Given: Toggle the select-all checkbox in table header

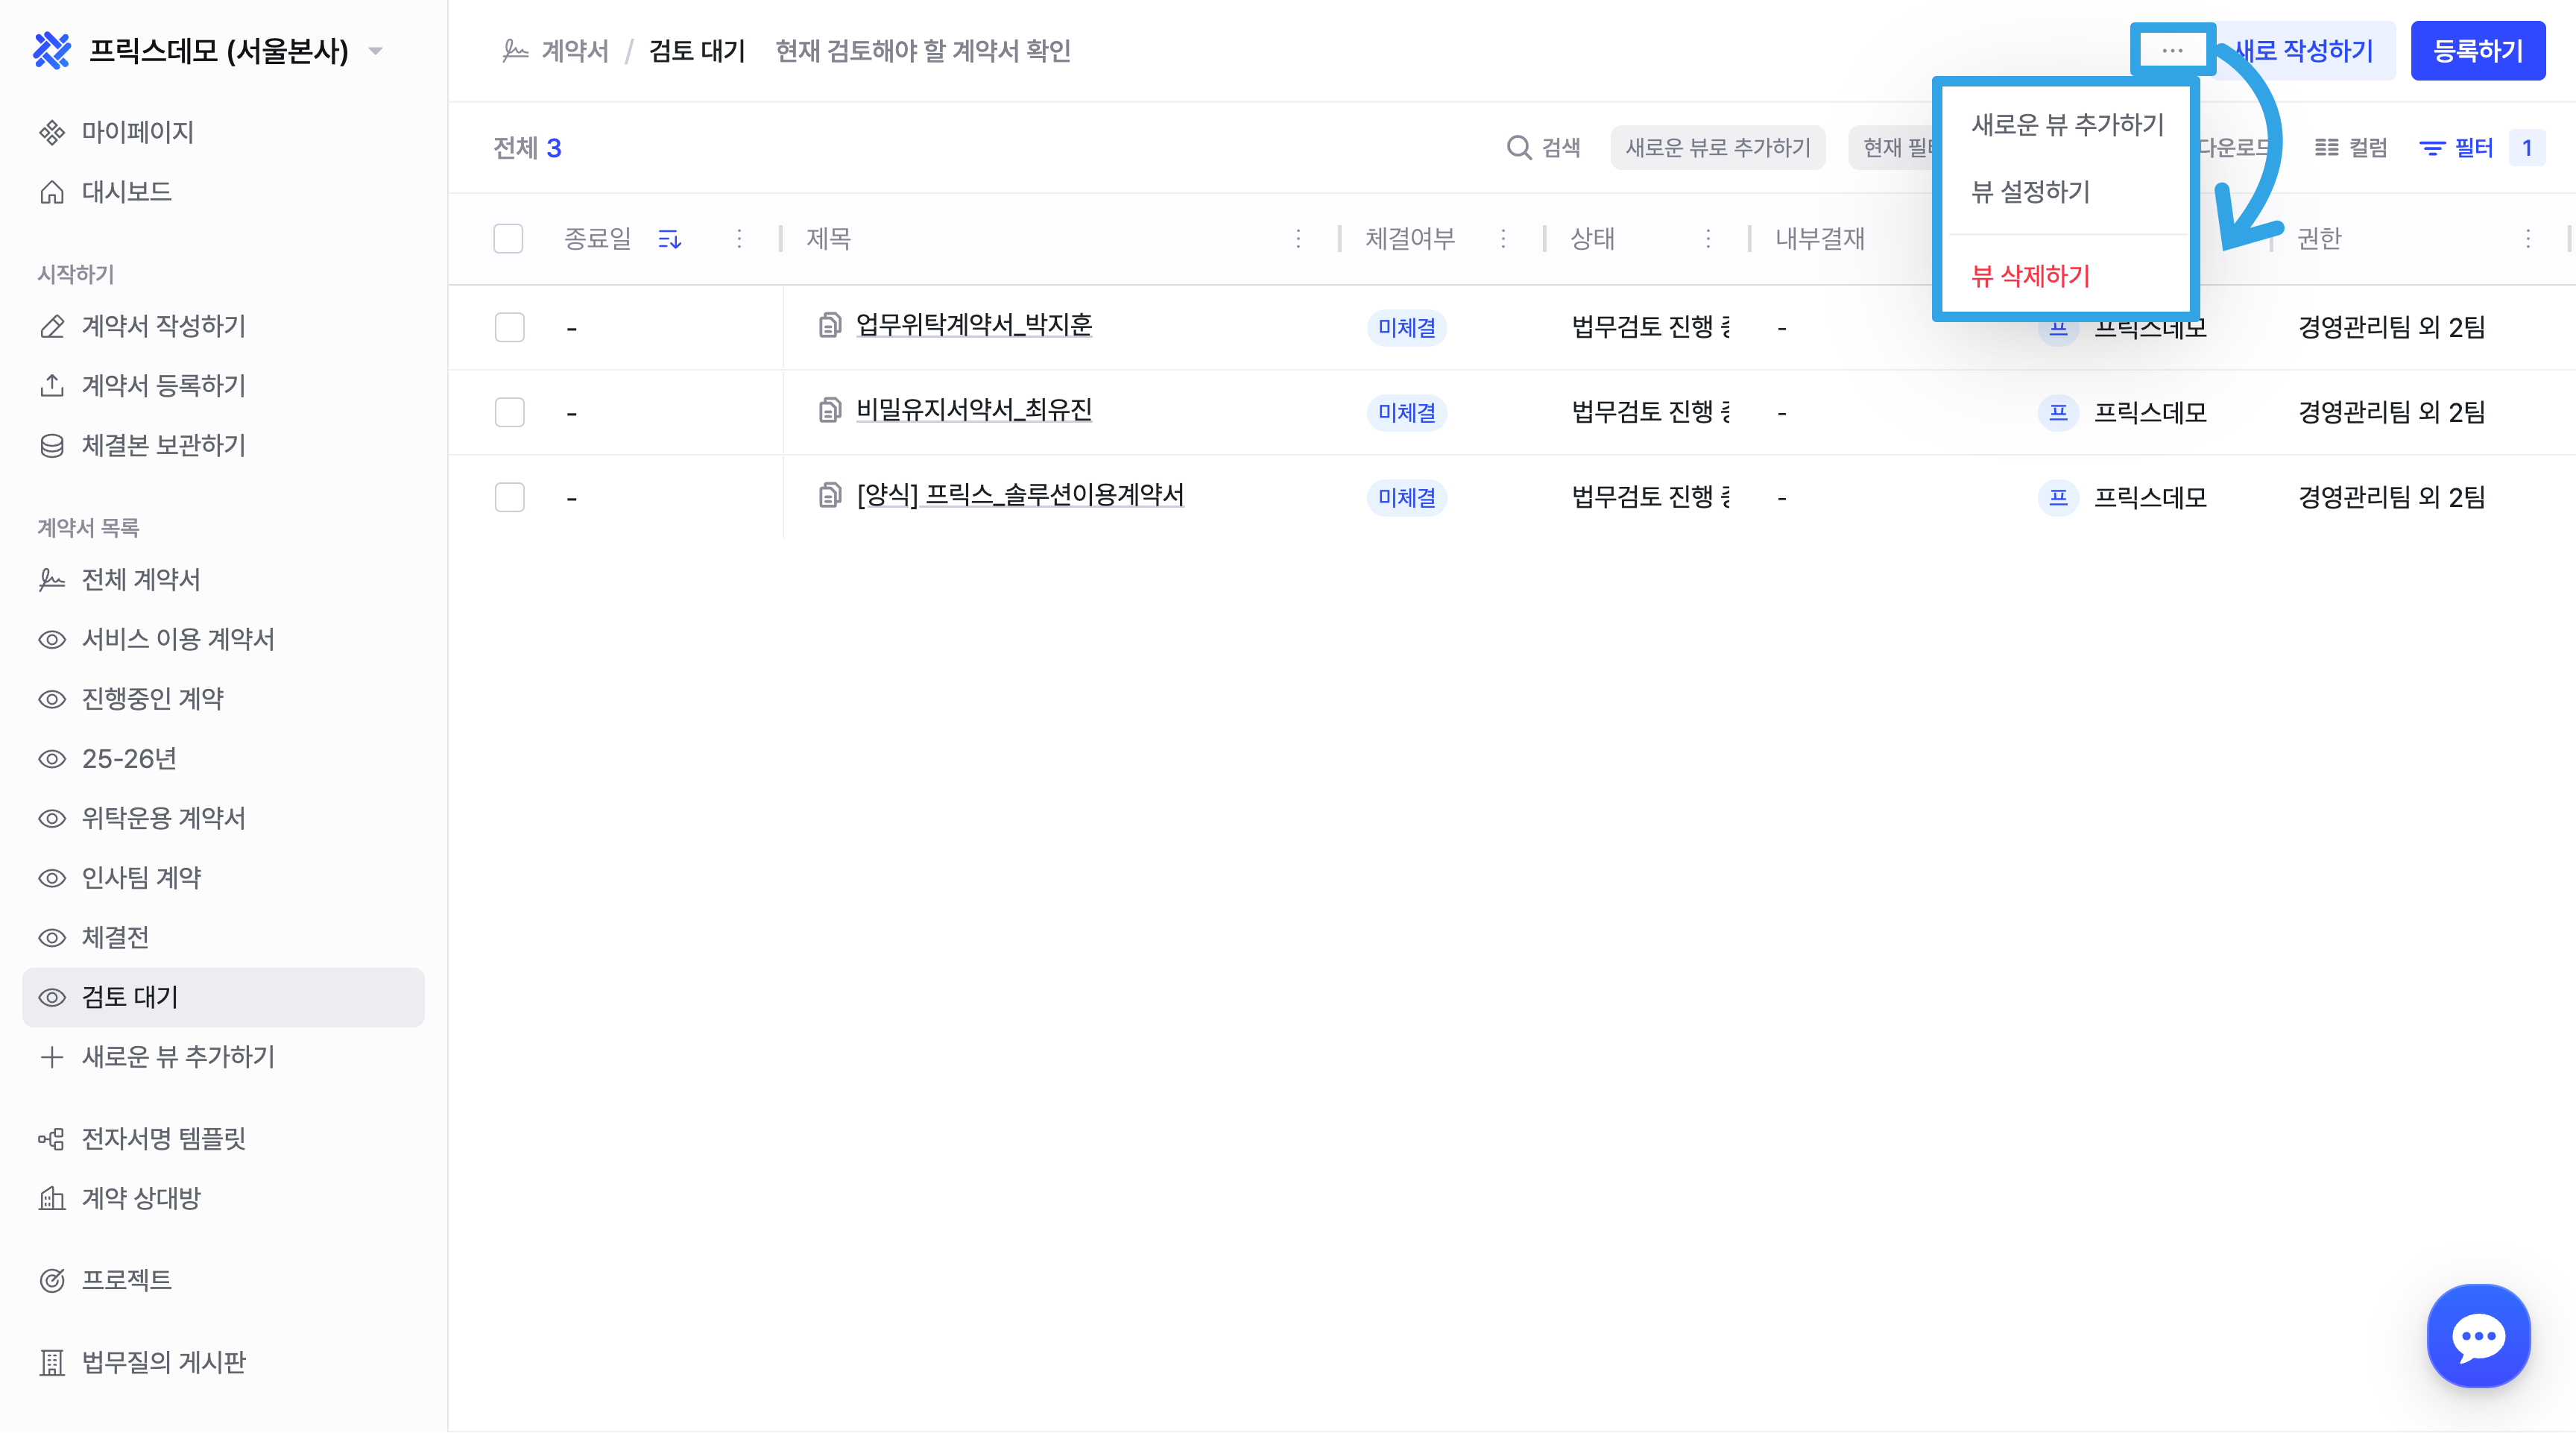Looking at the screenshot, I should (508, 239).
